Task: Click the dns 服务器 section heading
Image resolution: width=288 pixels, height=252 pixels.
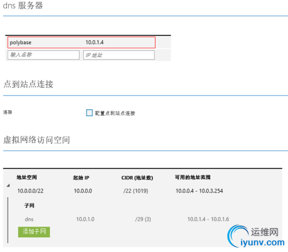Action: (23, 5)
